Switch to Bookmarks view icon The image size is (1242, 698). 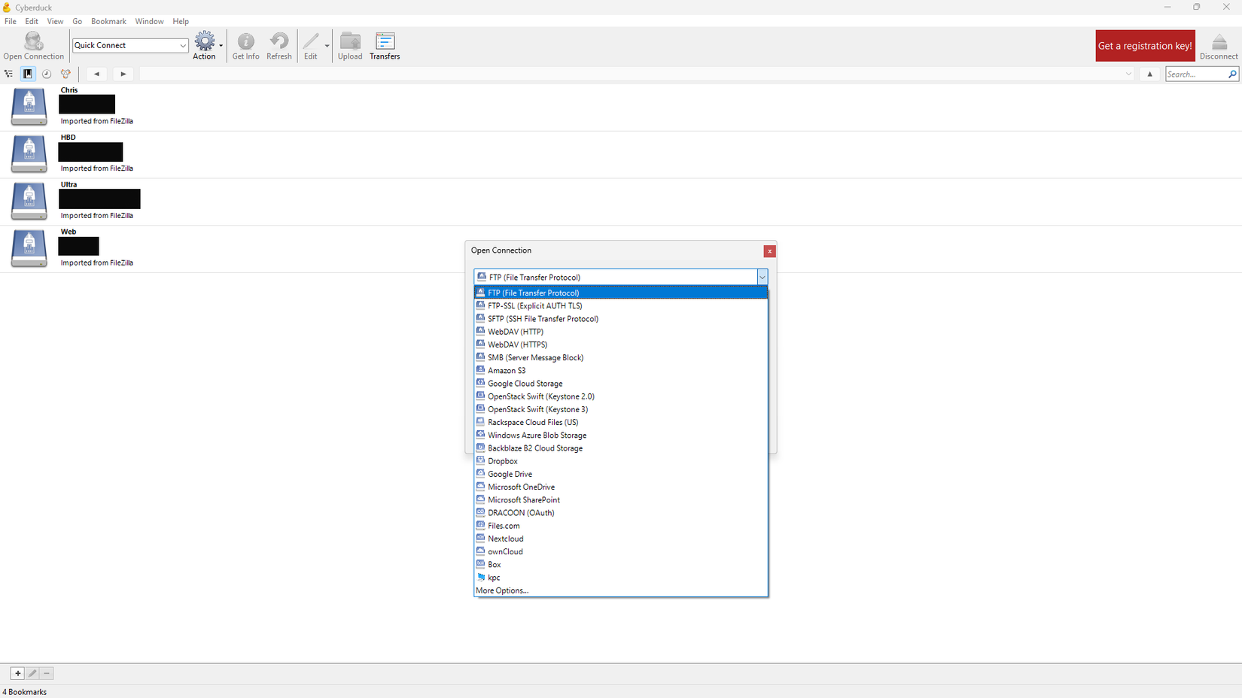(x=28, y=74)
